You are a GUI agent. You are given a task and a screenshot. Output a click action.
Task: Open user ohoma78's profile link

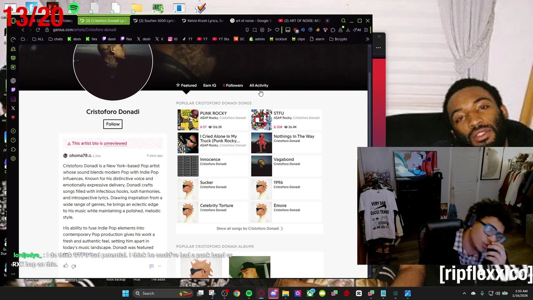78,155
